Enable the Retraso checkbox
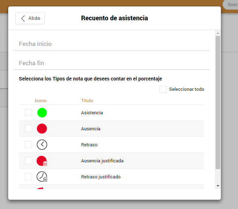Viewport: 238px width, 209px height. [x=28, y=145]
